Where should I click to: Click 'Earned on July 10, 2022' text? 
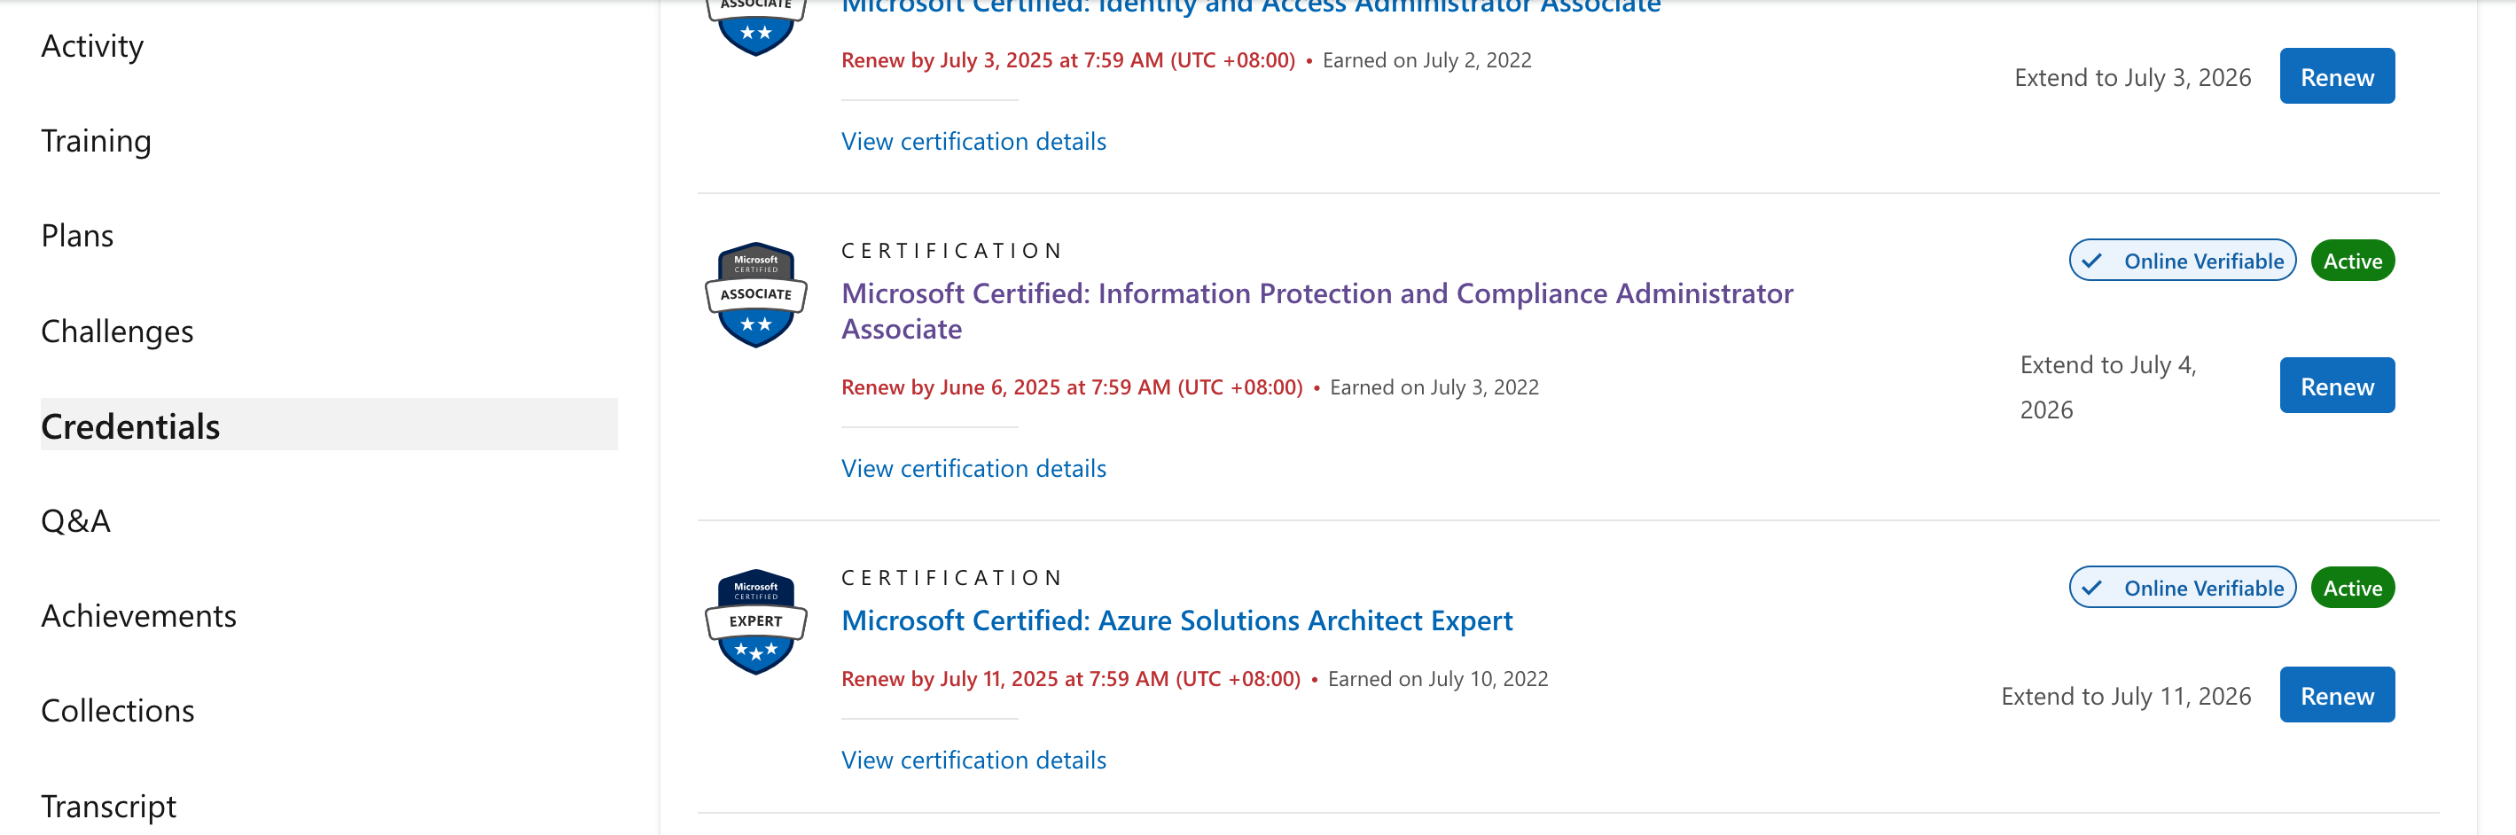coord(1438,680)
